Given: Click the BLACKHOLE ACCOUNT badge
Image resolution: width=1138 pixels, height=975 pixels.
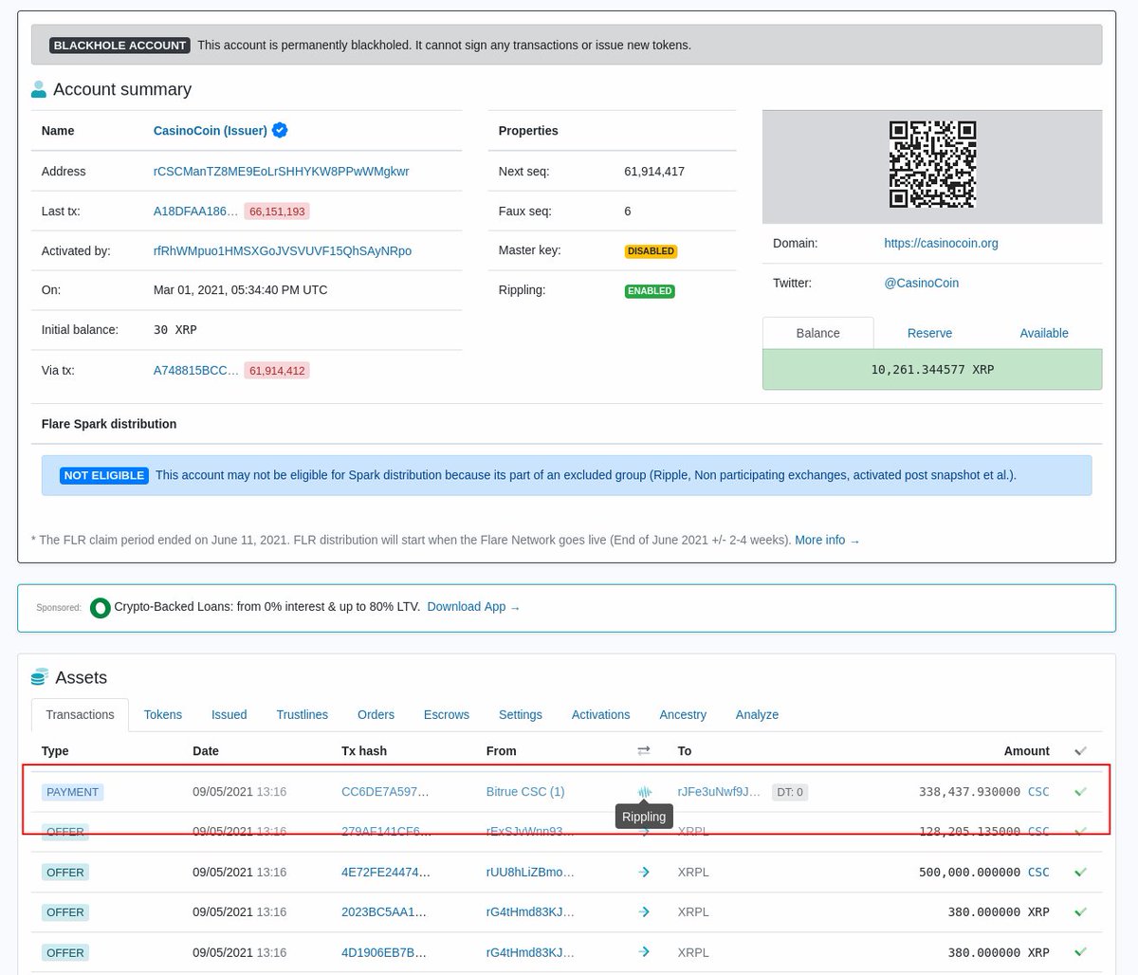Looking at the screenshot, I should [119, 45].
